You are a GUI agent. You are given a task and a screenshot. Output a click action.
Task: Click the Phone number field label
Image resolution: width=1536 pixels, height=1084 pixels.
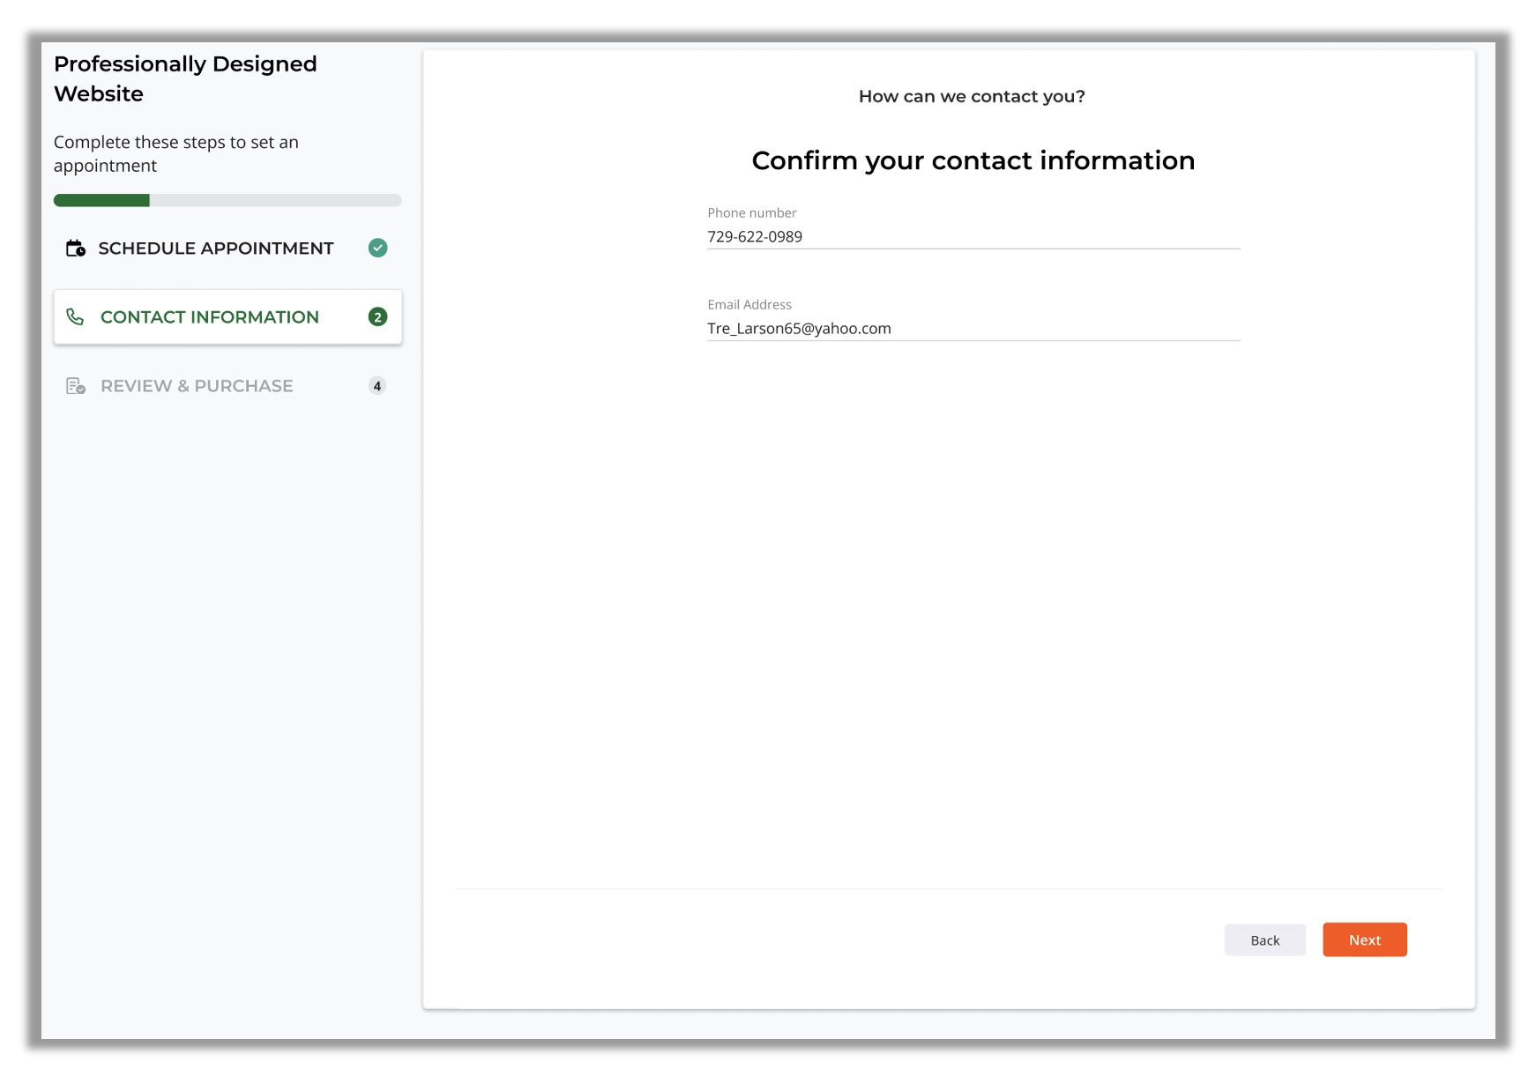(751, 213)
